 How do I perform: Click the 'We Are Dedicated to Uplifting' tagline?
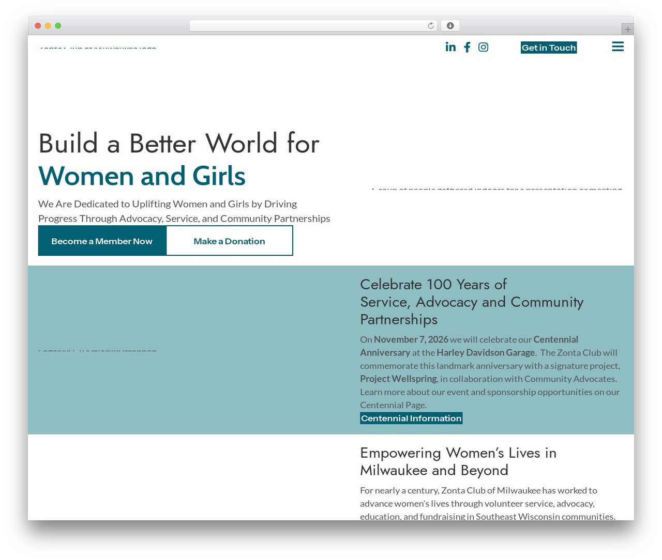pyautogui.click(x=184, y=211)
